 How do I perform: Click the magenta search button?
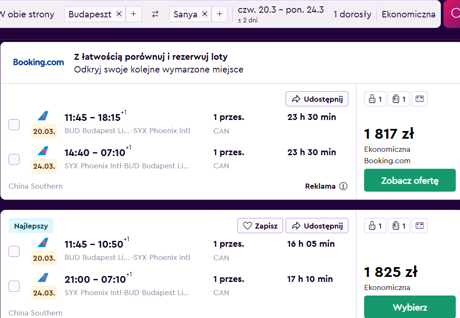click(x=452, y=14)
